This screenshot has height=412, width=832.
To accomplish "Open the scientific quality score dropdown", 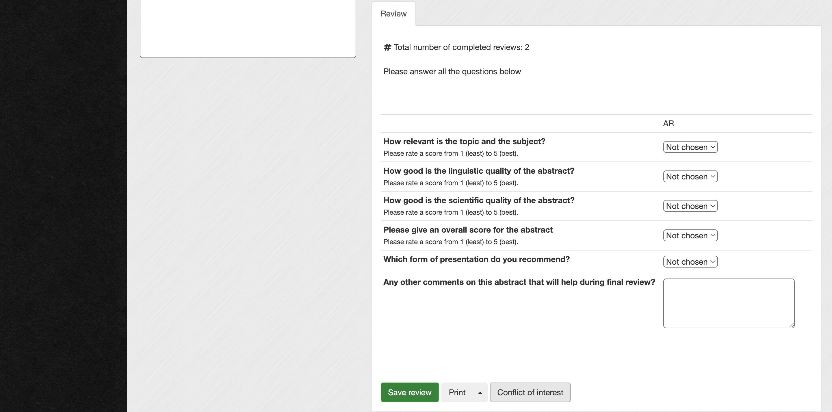I will point(690,206).
